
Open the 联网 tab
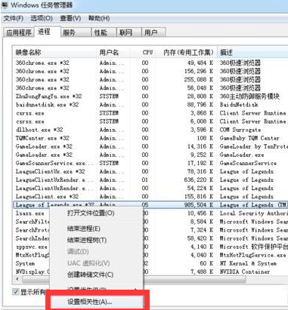[x=129, y=32]
